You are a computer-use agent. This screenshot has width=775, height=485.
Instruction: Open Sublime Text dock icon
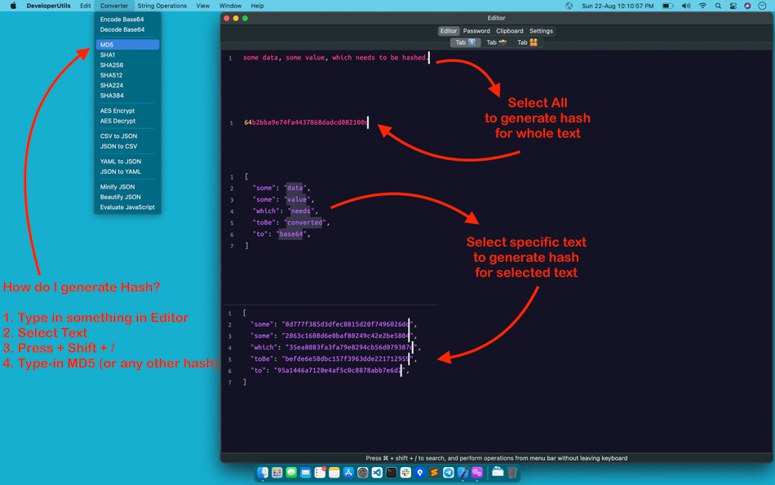point(434,473)
